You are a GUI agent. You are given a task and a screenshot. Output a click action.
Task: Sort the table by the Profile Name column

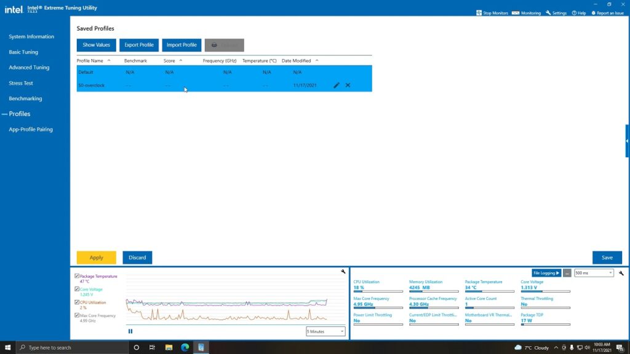point(94,61)
